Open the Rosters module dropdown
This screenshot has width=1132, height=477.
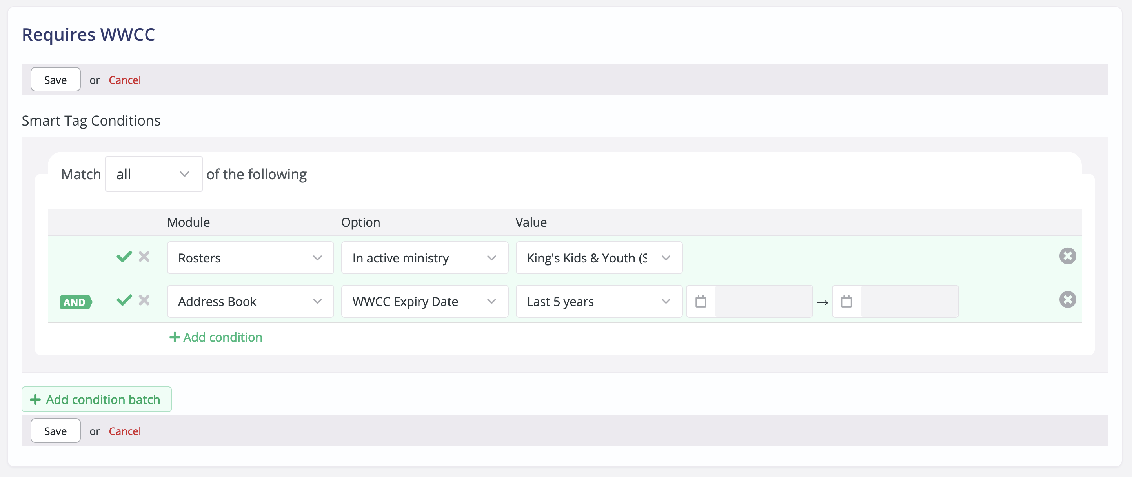coord(317,258)
